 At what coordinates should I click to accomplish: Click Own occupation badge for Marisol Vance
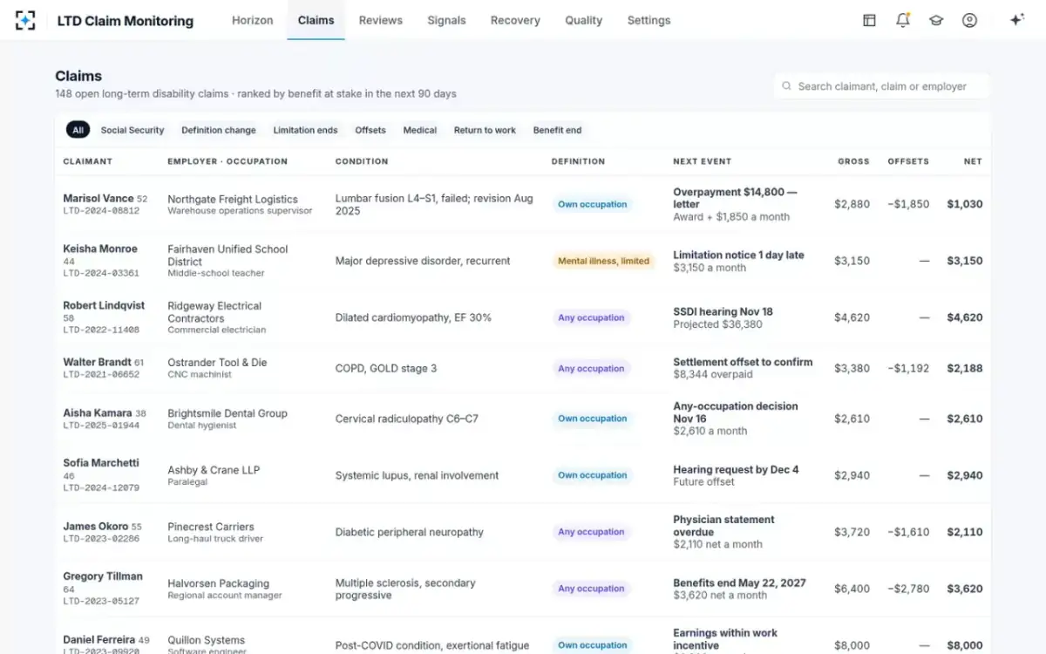(593, 204)
